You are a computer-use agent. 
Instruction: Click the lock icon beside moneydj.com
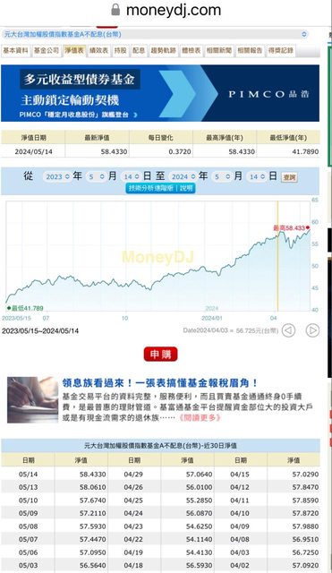[115, 10]
